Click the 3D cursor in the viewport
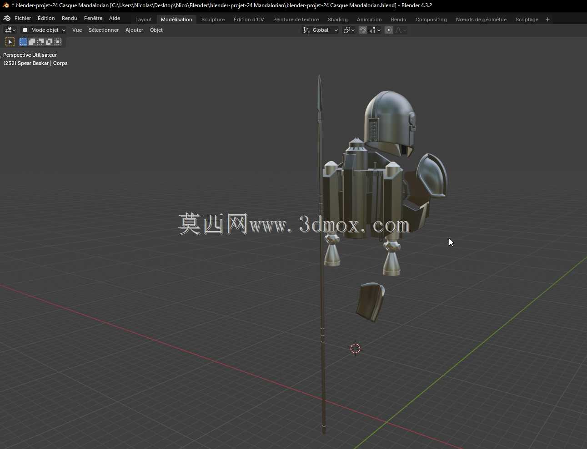 click(355, 348)
